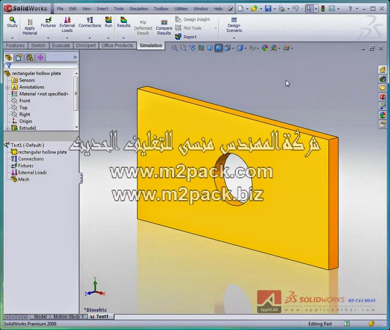Select the External Loads tool

67,25
